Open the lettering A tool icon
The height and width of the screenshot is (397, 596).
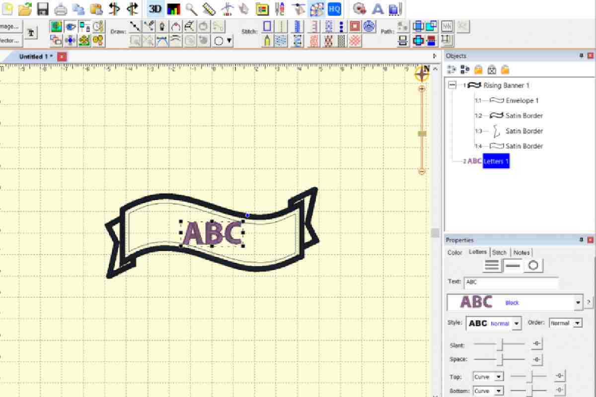378,8
